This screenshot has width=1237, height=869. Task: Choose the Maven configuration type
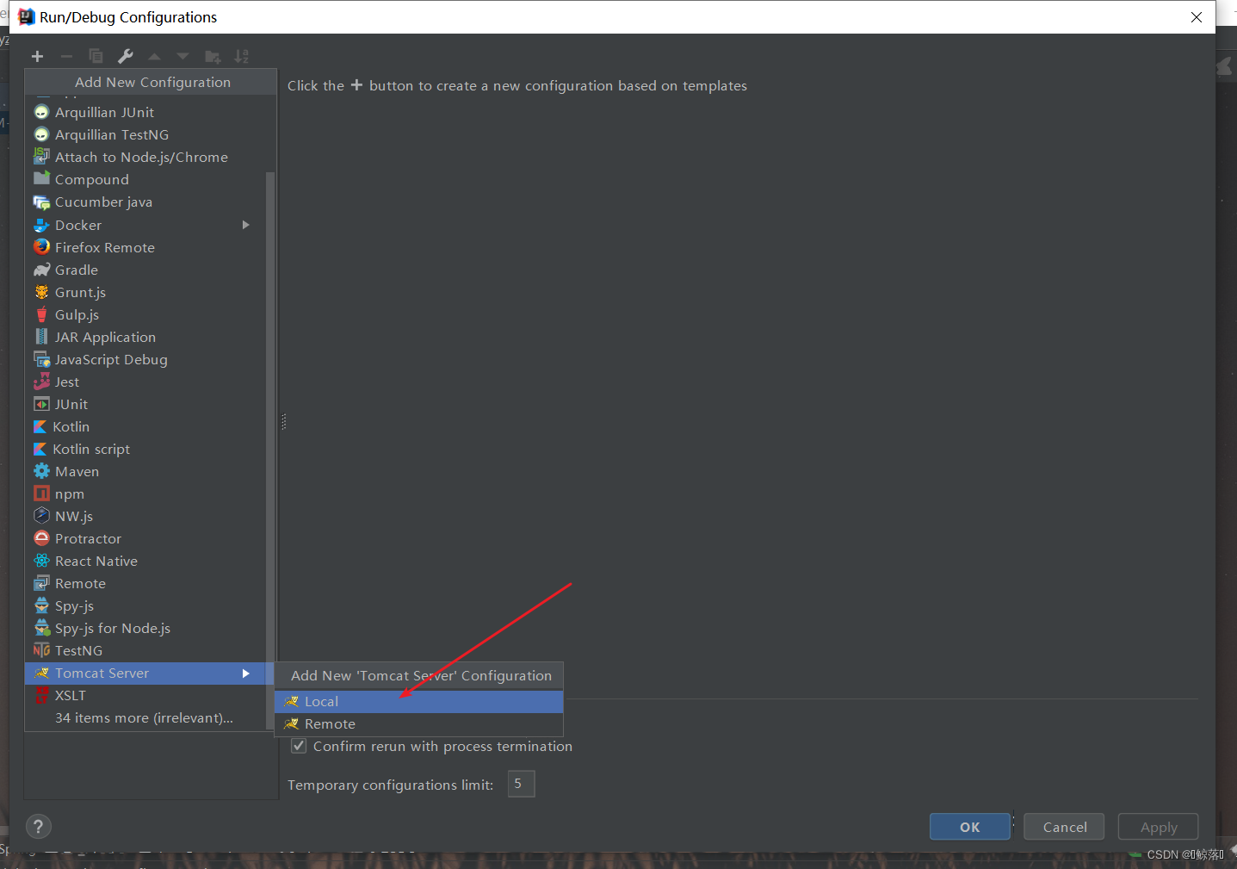pyautogui.click(x=145, y=471)
